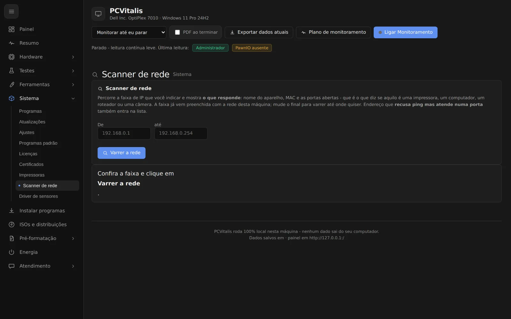Expand the Testes section chevron
The width and height of the screenshot is (511, 319).
(x=73, y=71)
